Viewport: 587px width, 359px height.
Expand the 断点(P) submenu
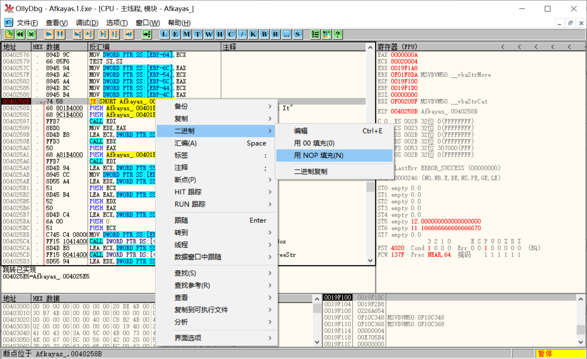click(217, 180)
